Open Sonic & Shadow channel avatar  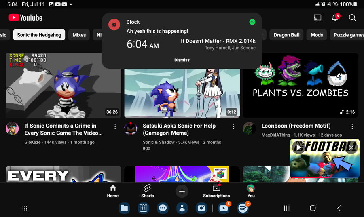[x=131, y=129]
